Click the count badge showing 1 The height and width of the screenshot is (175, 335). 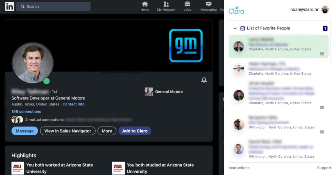[x=325, y=28]
